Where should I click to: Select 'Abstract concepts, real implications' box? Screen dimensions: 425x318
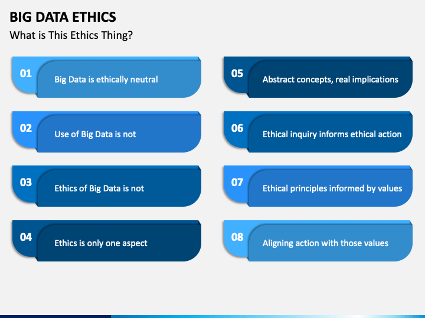pyautogui.click(x=331, y=79)
